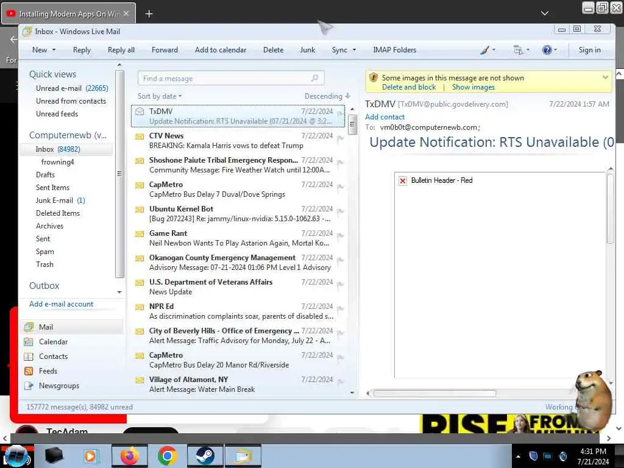Open Google Chrome from the taskbar
This screenshot has height=468, width=624.
click(167, 456)
